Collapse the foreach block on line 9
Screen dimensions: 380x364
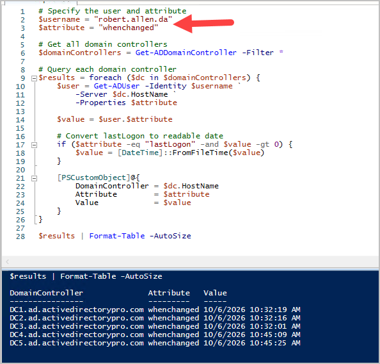tap(34, 78)
